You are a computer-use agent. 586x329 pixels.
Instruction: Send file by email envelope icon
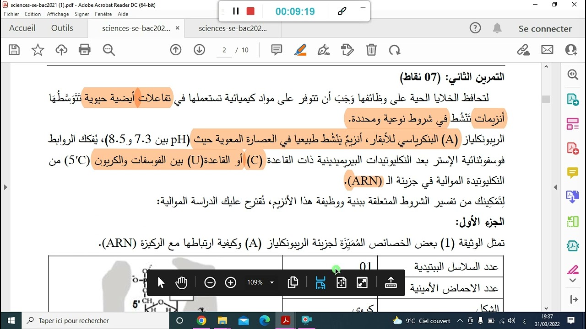pos(547,50)
